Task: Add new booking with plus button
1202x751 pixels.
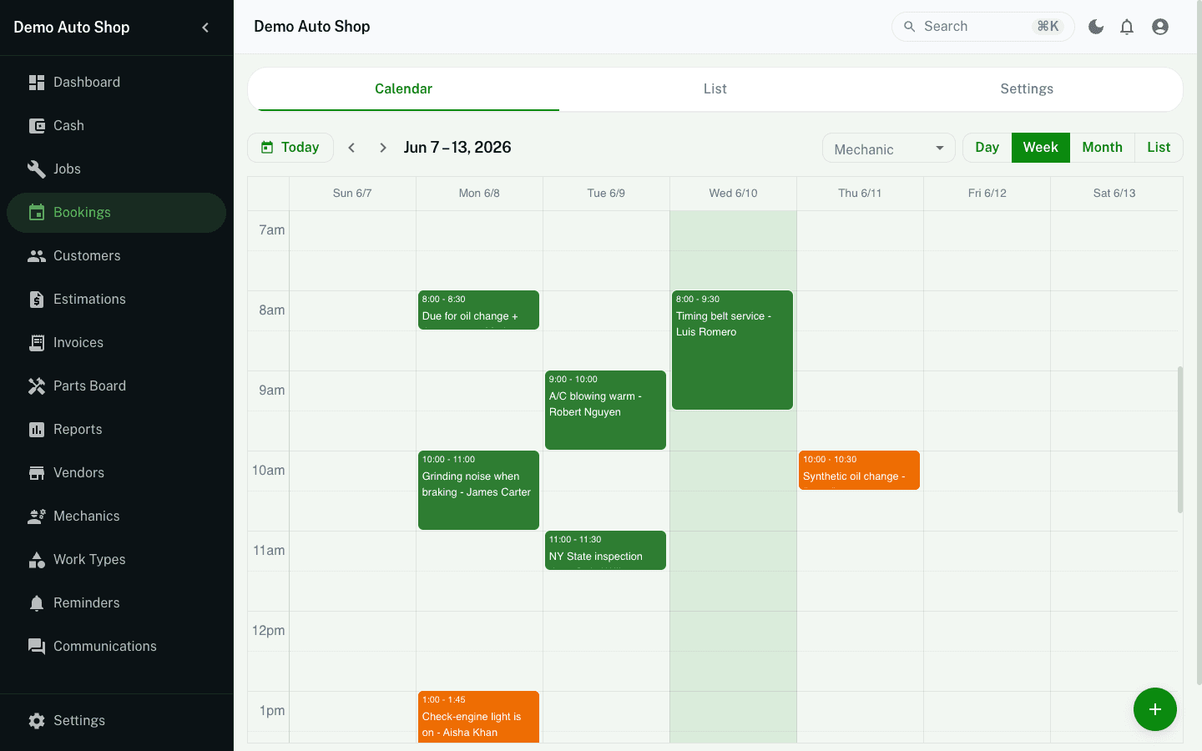Action: click(1155, 709)
